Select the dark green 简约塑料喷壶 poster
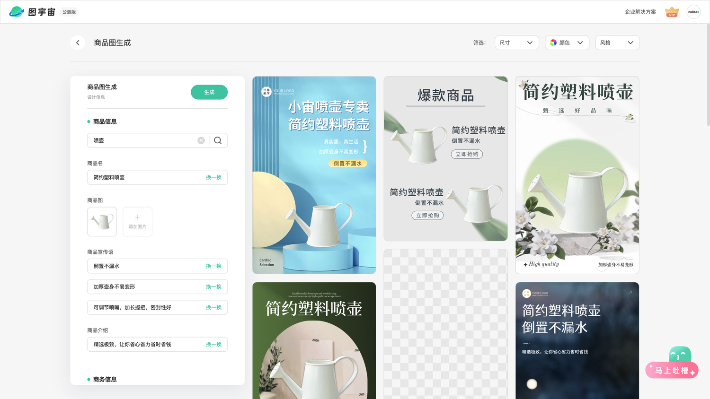The height and width of the screenshot is (399, 710). [x=314, y=341]
